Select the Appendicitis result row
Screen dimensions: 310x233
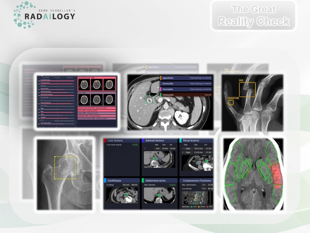point(186,78)
